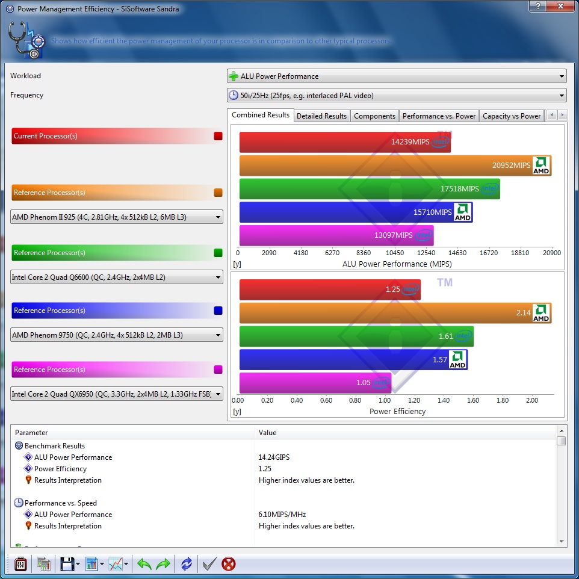This screenshot has width=579, height=579.
Task: Click the stethoscope module icon in header
Action: click(26, 40)
